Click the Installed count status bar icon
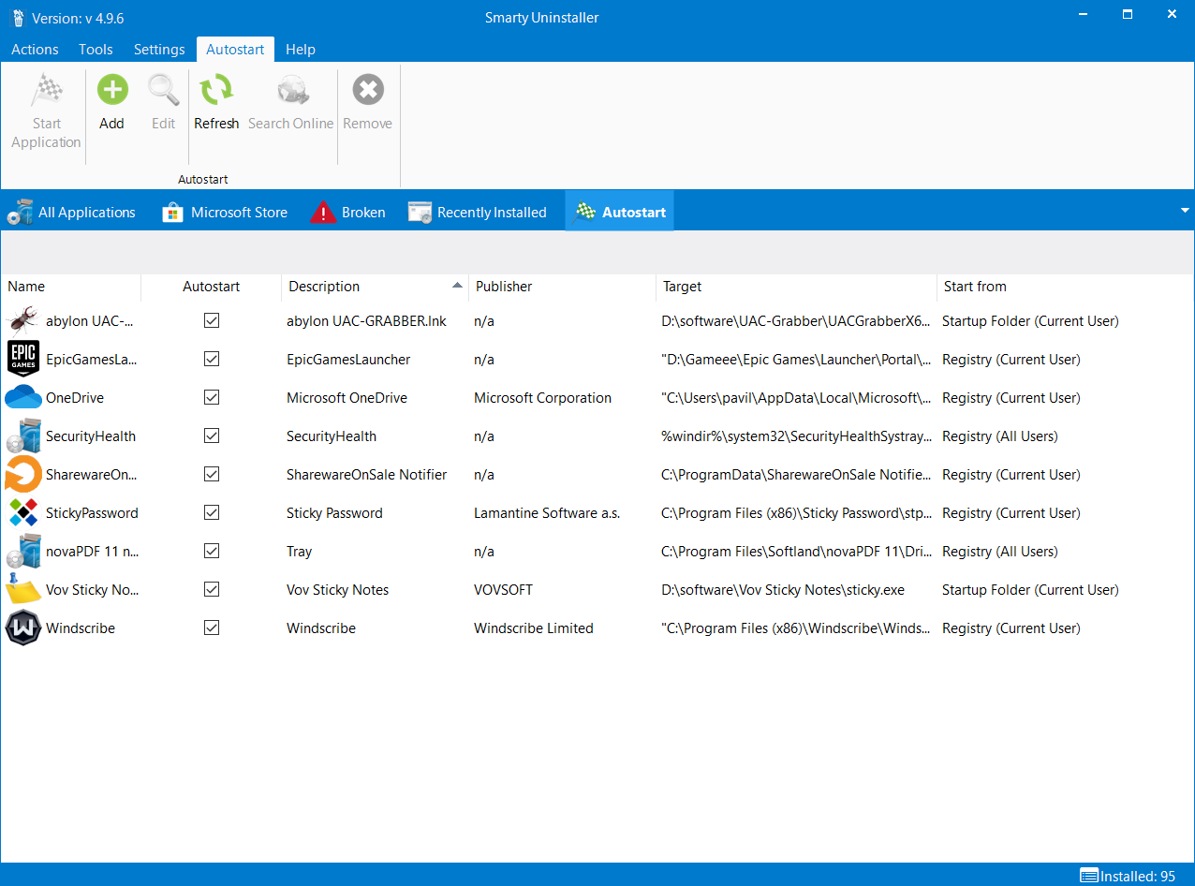The image size is (1195, 886). 1089,876
